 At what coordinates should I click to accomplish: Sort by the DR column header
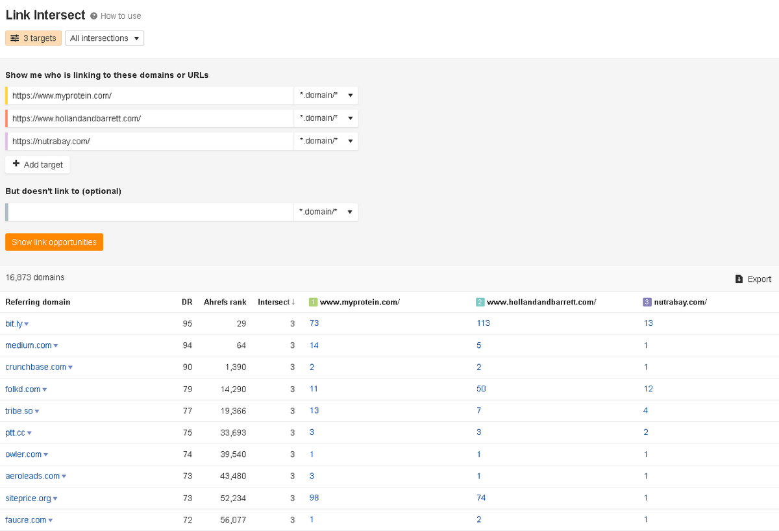click(187, 302)
